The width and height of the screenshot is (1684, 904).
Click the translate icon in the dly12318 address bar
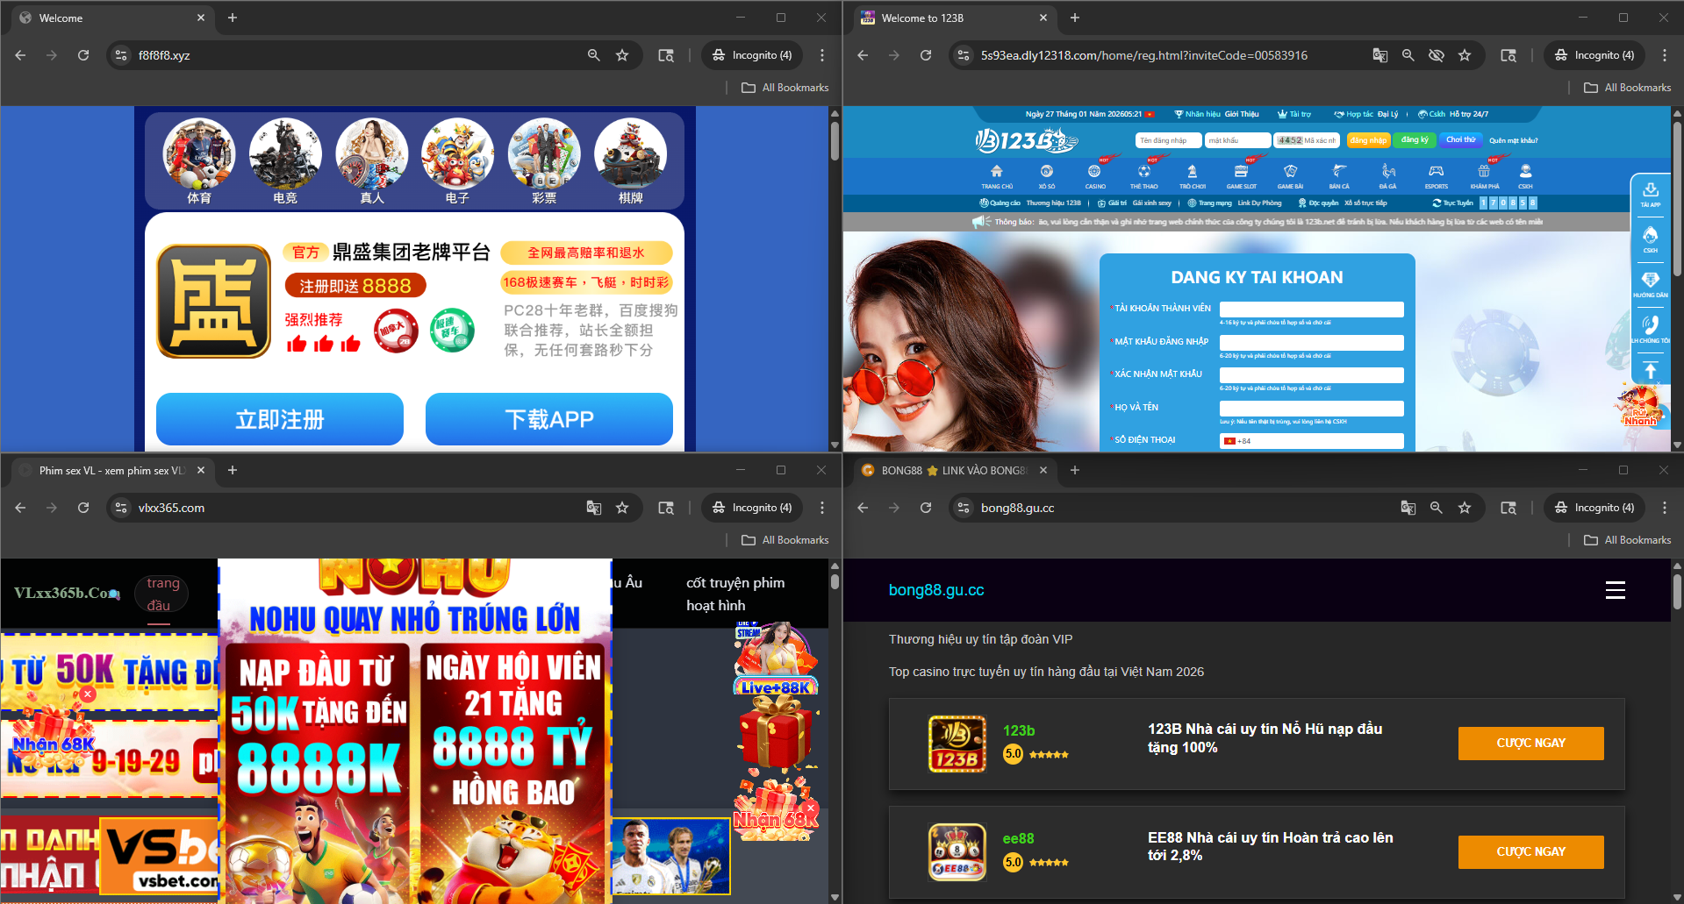[1379, 55]
